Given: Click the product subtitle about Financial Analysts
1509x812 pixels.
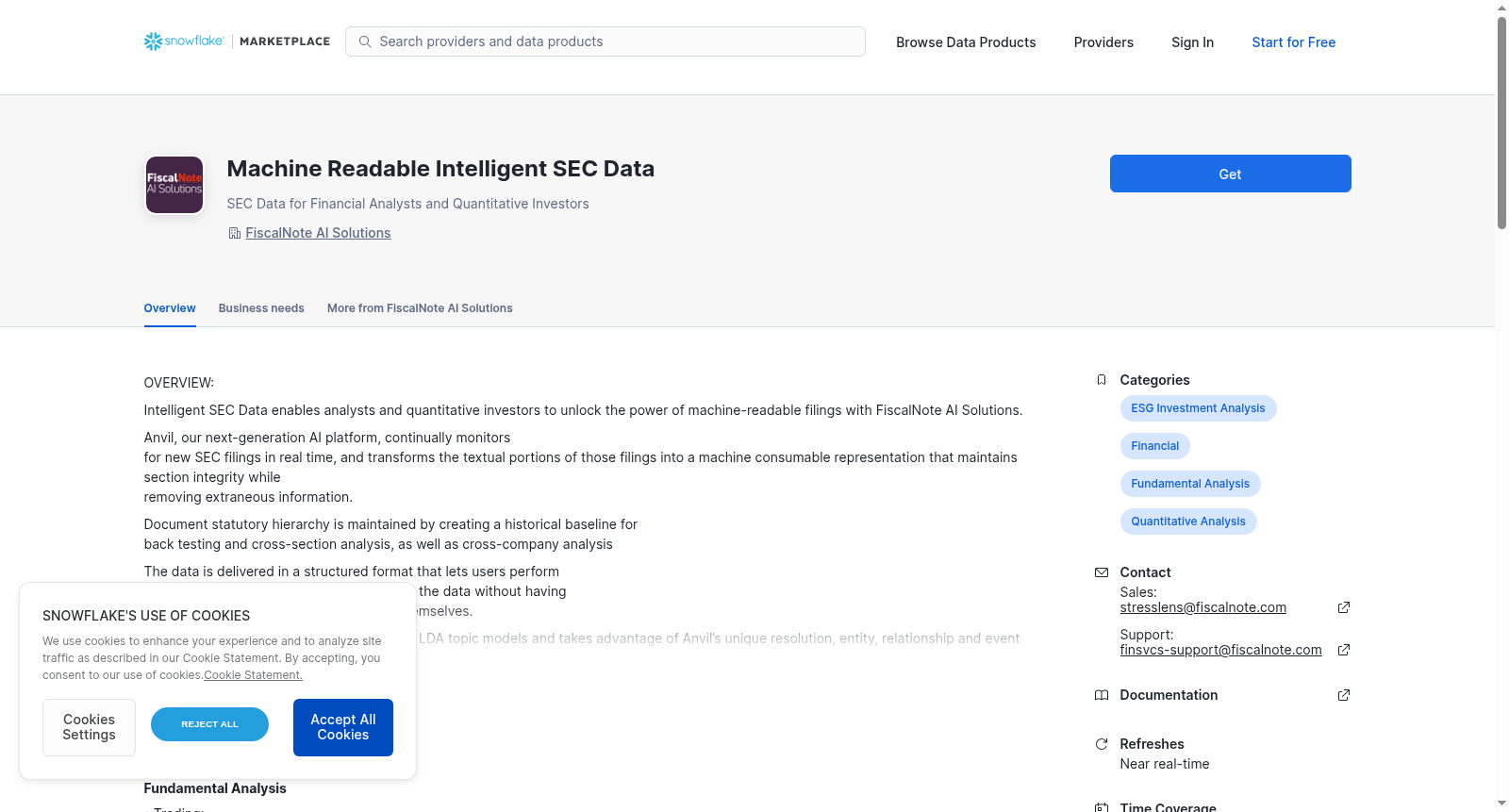Looking at the screenshot, I should point(407,204).
